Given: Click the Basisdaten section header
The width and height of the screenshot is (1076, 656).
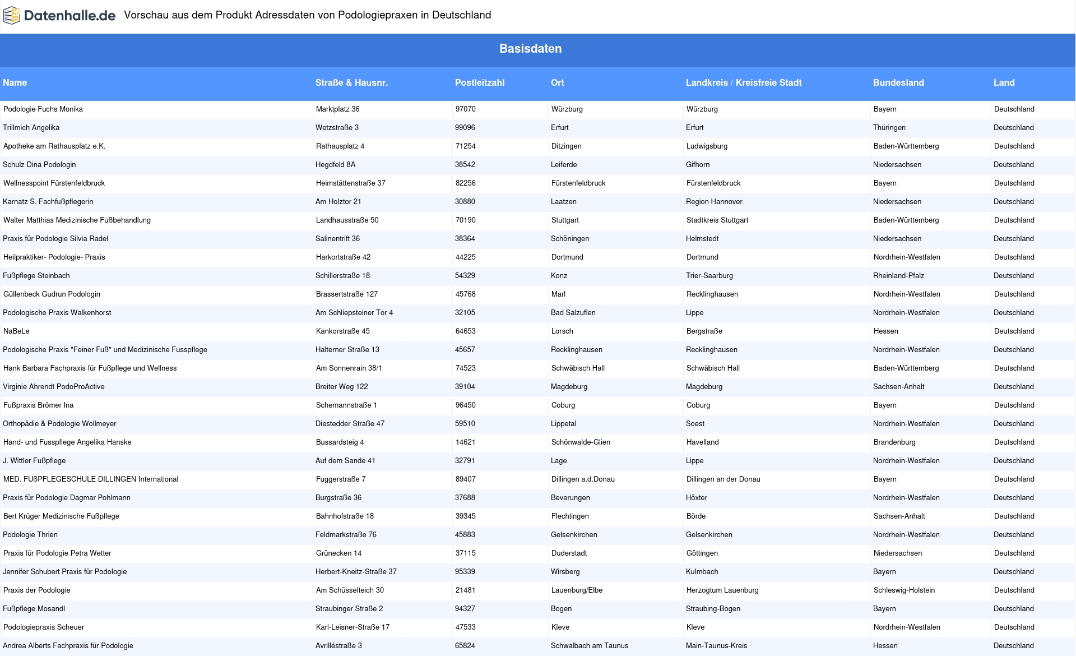Looking at the screenshot, I should click(530, 49).
